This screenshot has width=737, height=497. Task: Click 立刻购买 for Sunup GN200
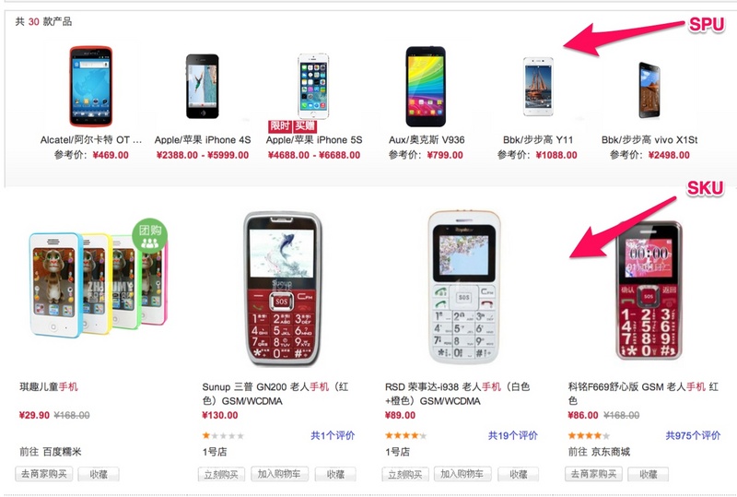(x=221, y=474)
